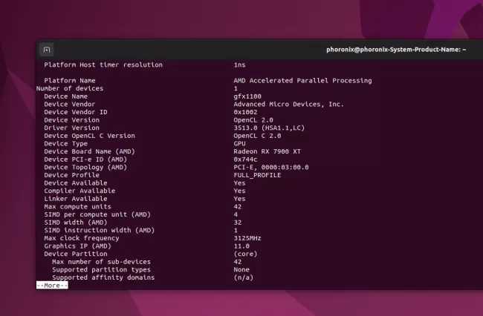
Task: Select the Graphics IP value 11.0
Action: 241,246
